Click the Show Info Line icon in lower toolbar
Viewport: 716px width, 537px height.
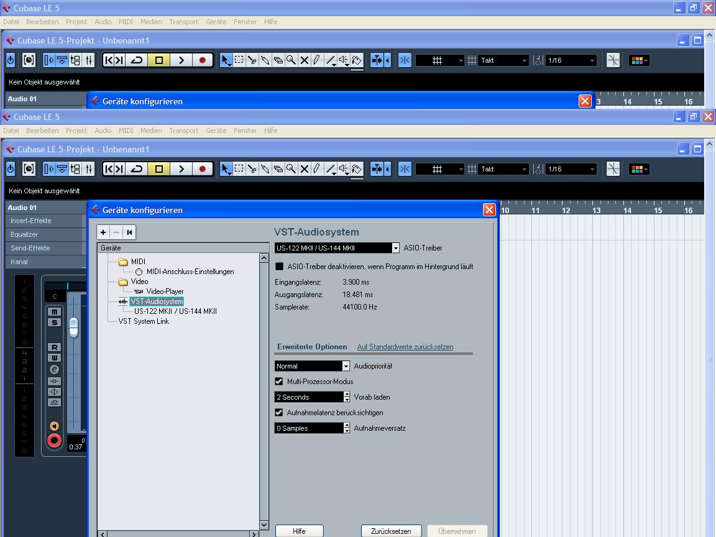tap(62, 169)
